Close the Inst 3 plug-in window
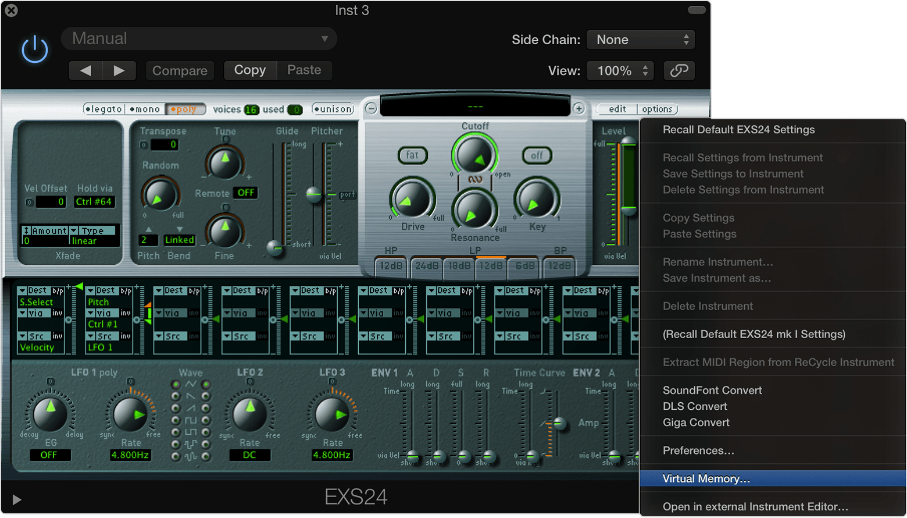The height and width of the screenshot is (518, 907). pos(11,10)
